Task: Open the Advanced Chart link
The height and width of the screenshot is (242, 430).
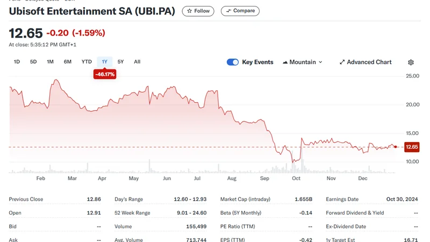Action: [x=369, y=62]
